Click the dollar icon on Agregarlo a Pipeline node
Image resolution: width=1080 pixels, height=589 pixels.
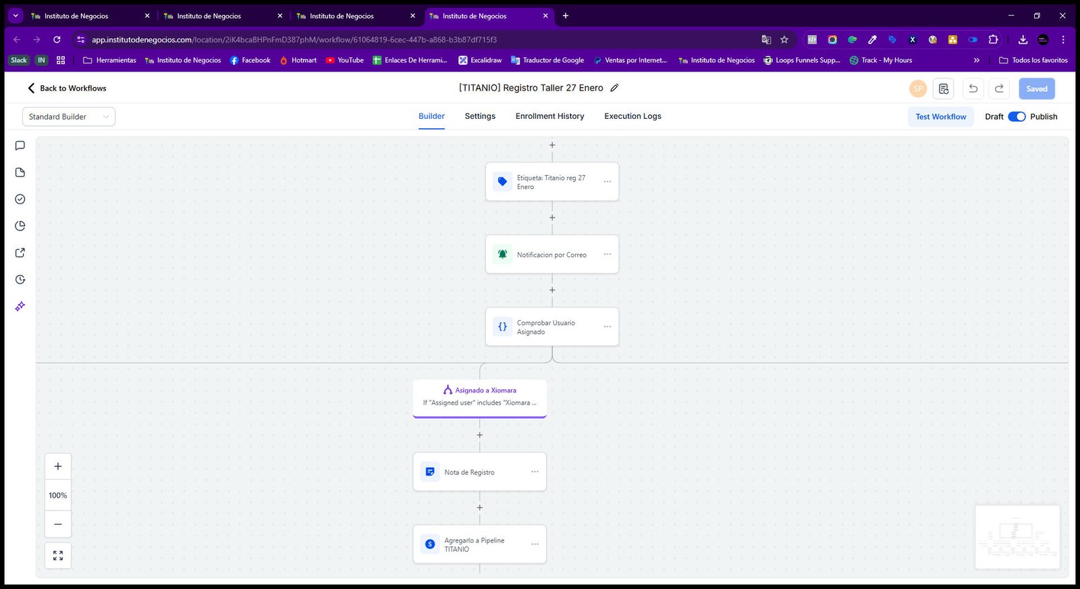[430, 544]
